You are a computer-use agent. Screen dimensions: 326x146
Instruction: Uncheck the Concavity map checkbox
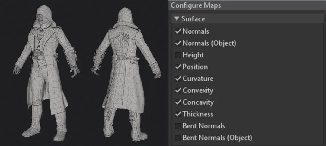(x=178, y=102)
